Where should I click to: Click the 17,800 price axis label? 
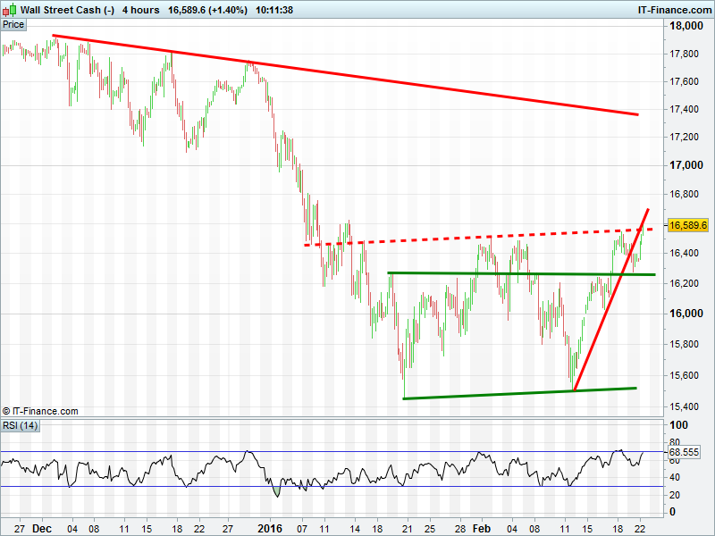pos(684,54)
